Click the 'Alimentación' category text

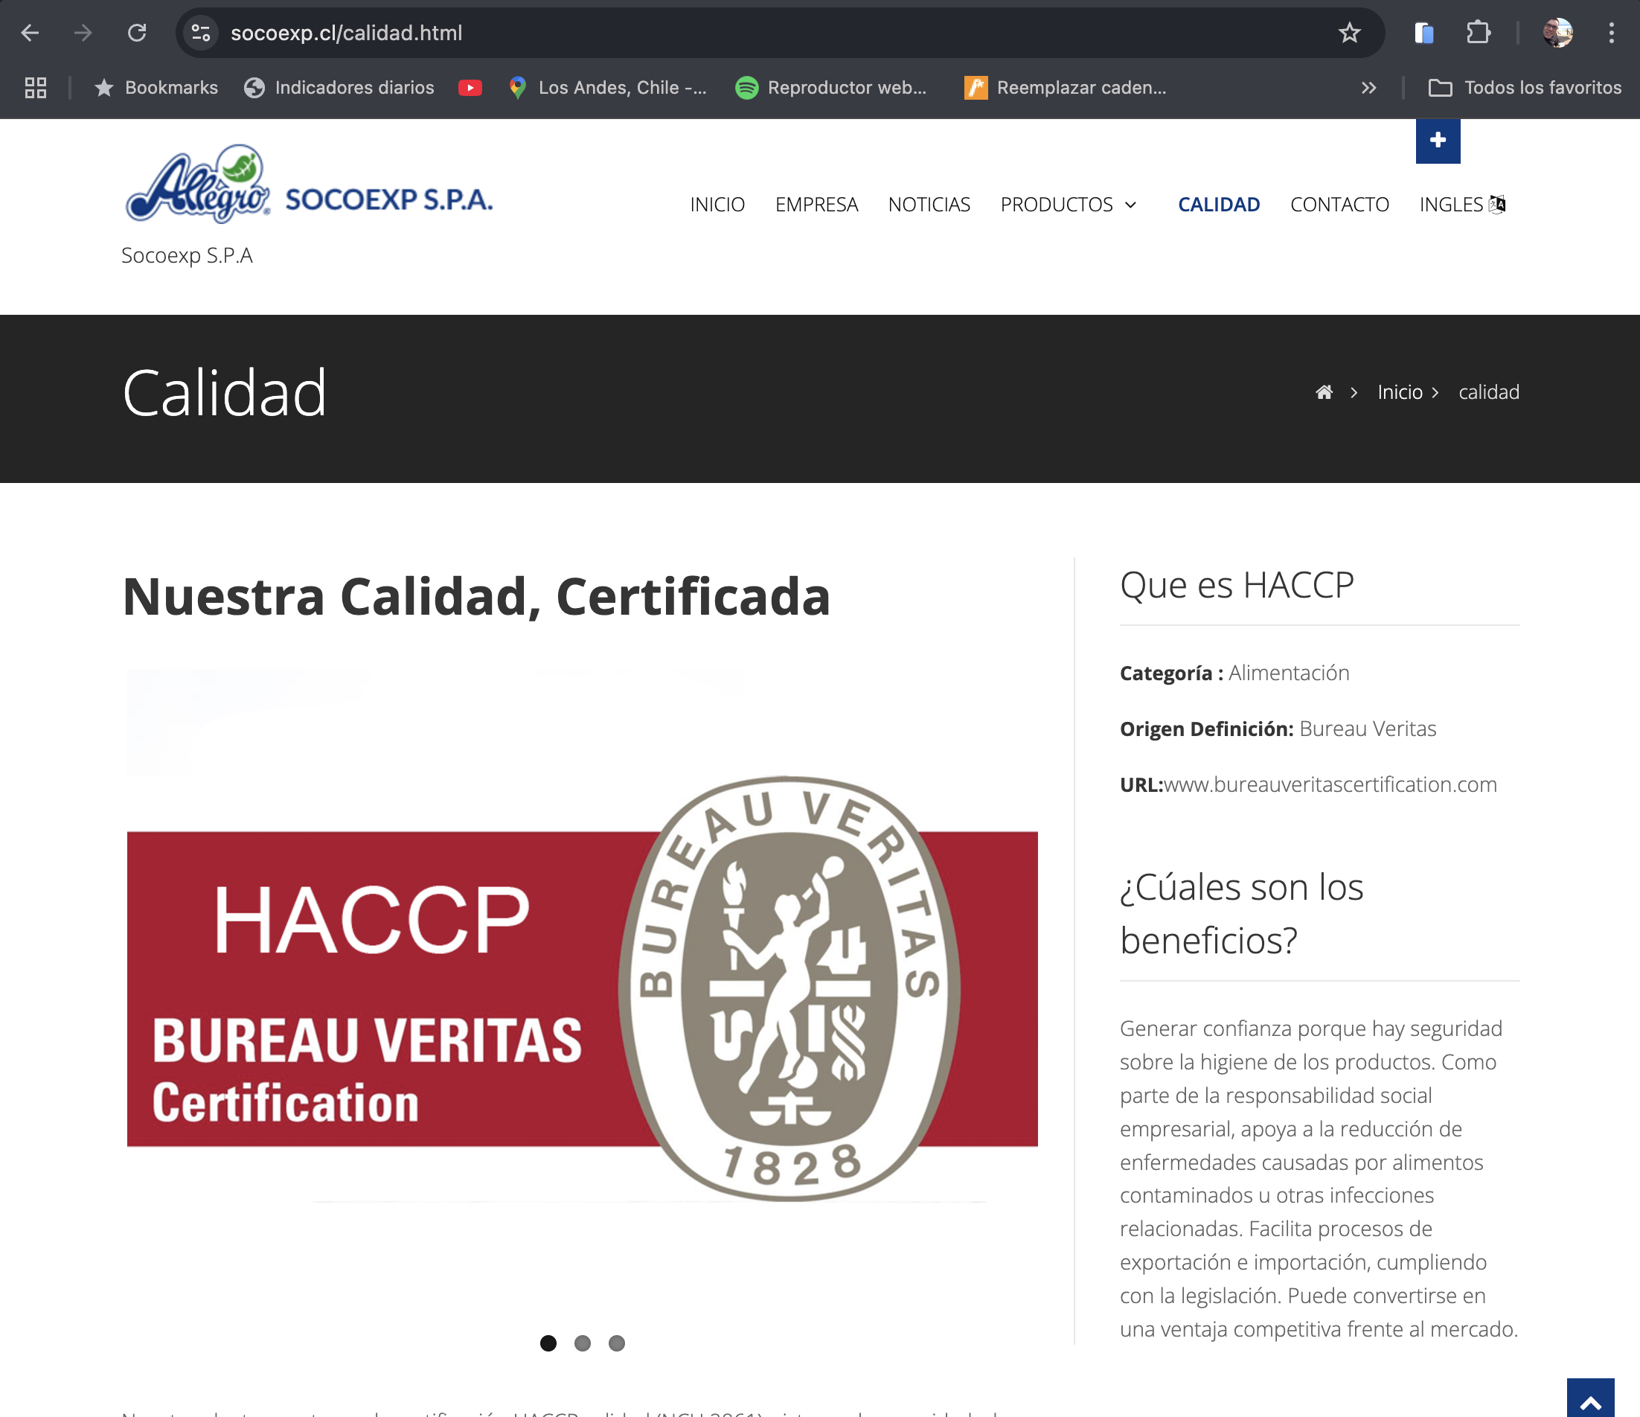point(1289,673)
